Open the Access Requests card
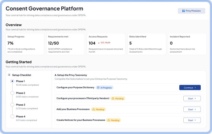 106,44
